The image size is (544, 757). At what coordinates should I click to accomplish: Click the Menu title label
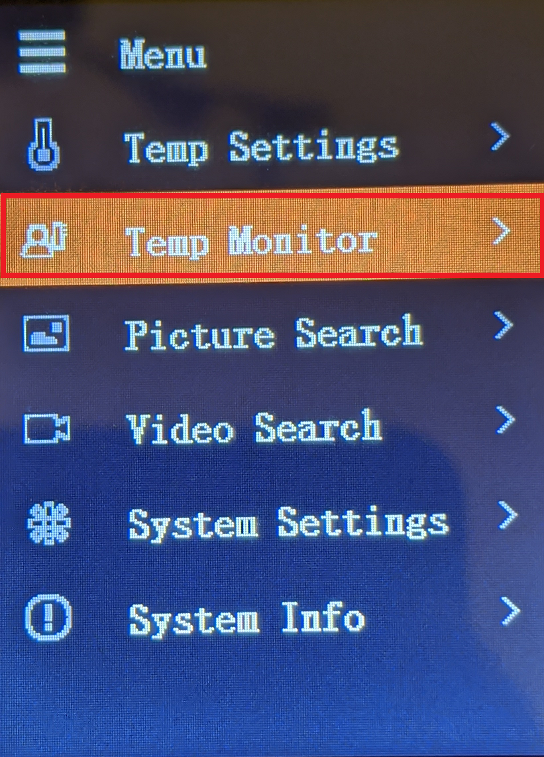coord(163,53)
